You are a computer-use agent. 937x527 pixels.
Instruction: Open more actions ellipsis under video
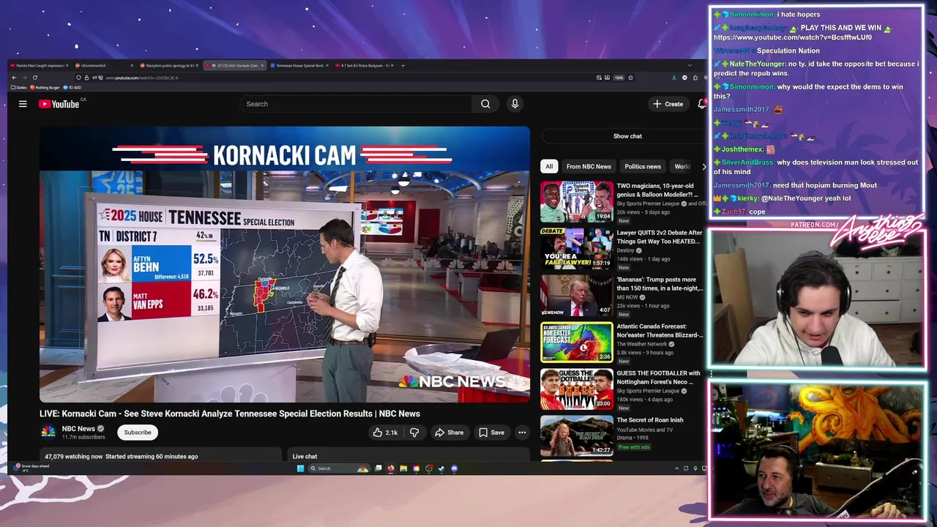coord(522,433)
